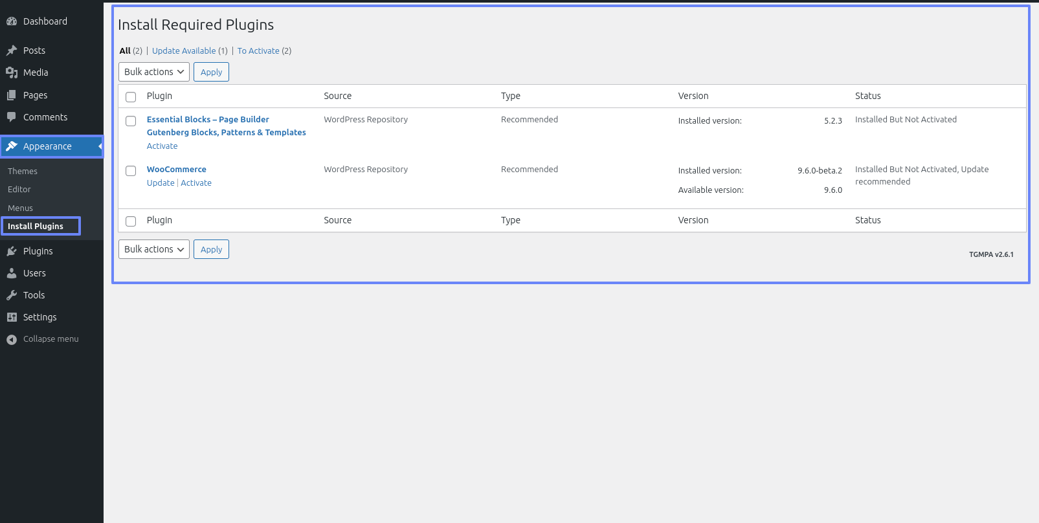Click the Tools wrench icon
The height and width of the screenshot is (523, 1039).
12,295
